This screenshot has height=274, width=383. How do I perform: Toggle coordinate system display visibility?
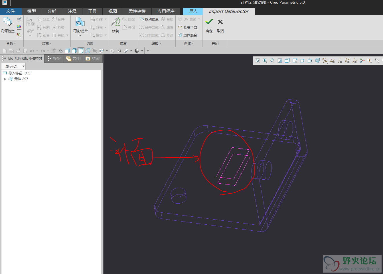click(x=354, y=60)
